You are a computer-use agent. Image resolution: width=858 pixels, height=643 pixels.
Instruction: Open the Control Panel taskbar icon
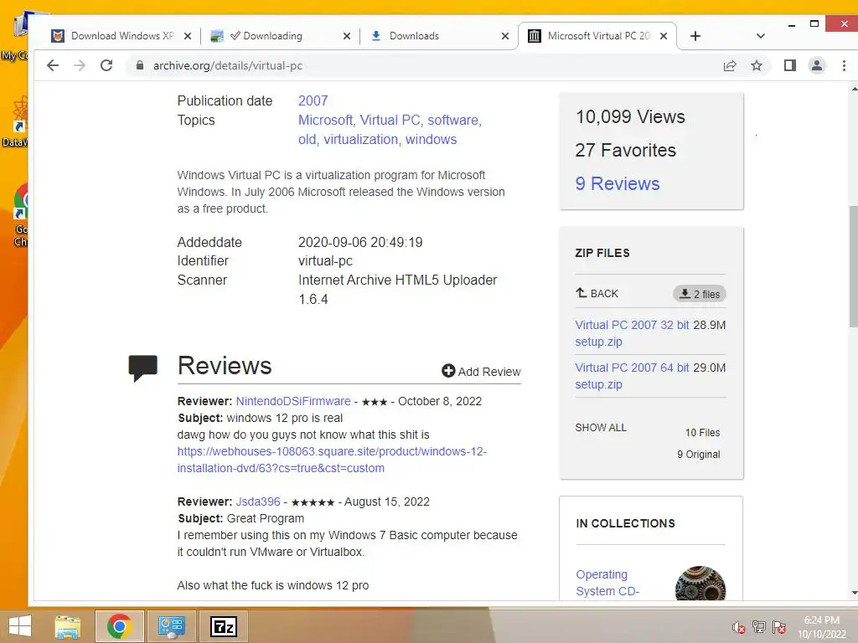[171, 626]
